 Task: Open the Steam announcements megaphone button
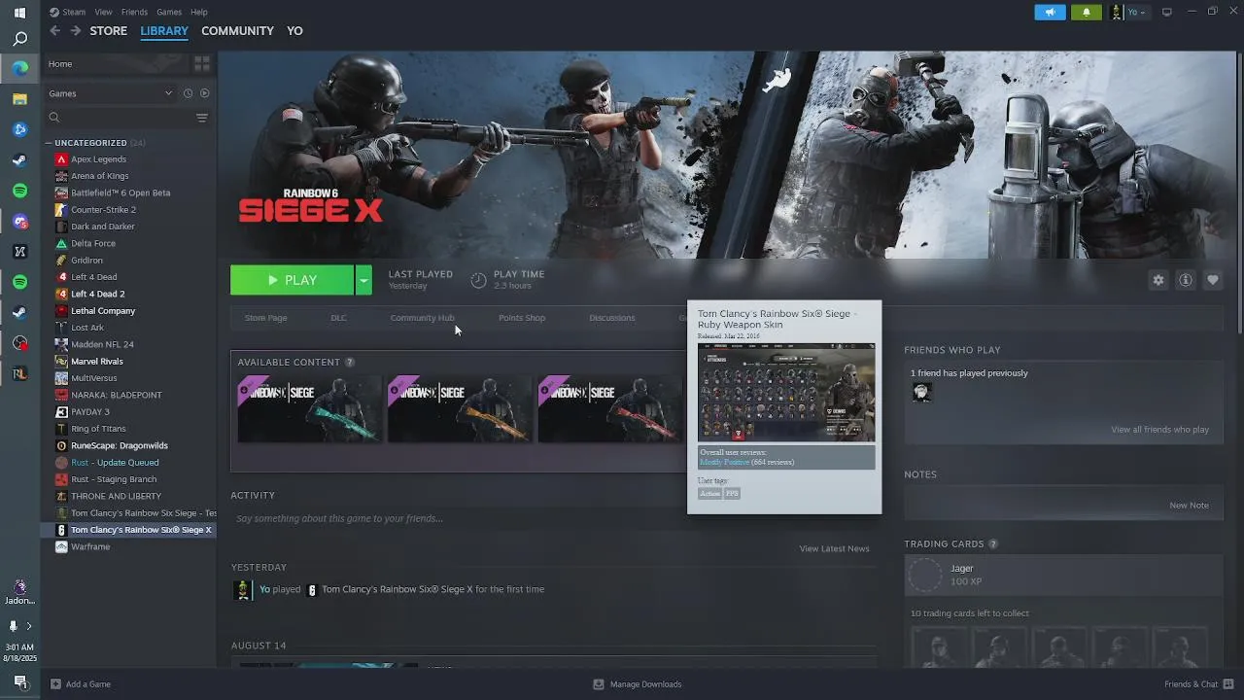tap(1050, 12)
